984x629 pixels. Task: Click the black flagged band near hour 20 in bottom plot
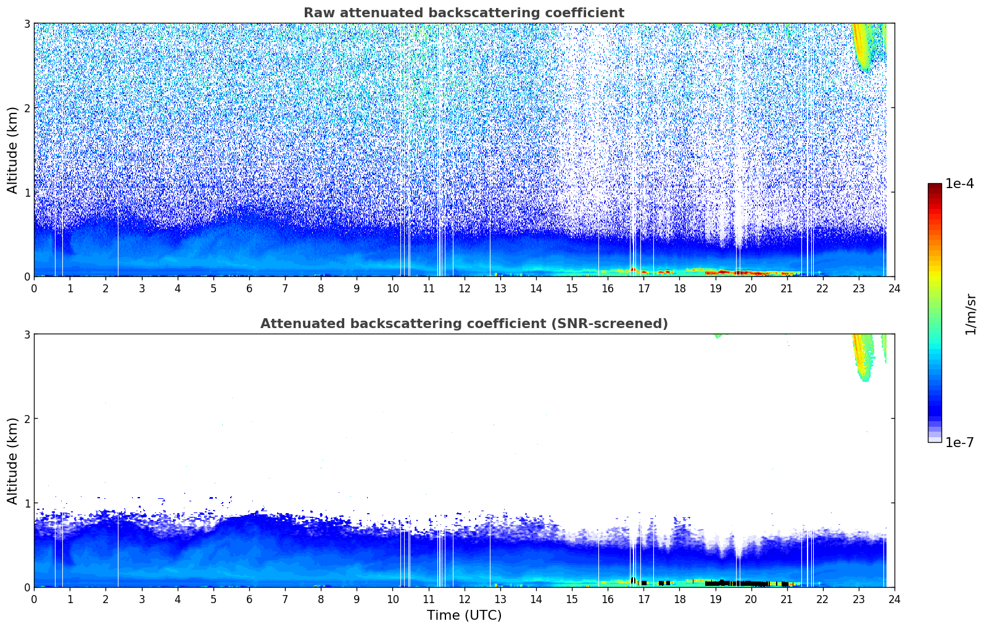click(x=746, y=583)
